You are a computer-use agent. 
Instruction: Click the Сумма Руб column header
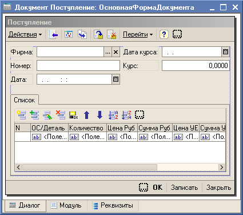pos(155,128)
